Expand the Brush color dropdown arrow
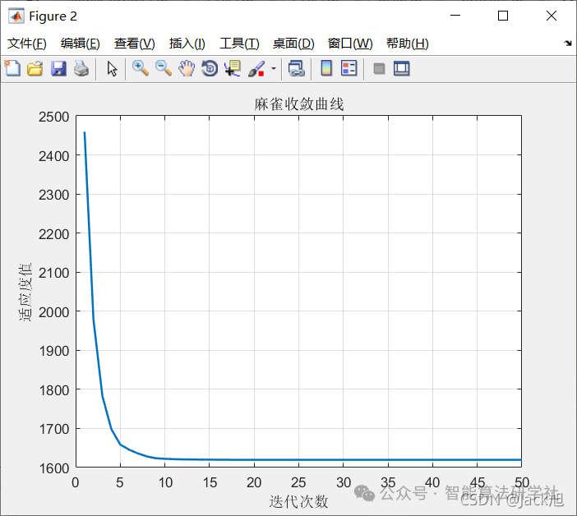The width and height of the screenshot is (577, 516). (x=274, y=68)
